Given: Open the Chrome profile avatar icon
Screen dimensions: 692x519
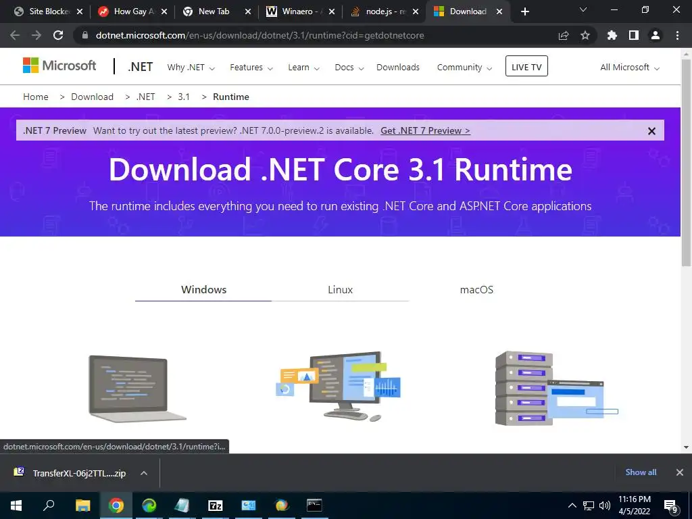Looking at the screenshot, I should click(656, 35).
